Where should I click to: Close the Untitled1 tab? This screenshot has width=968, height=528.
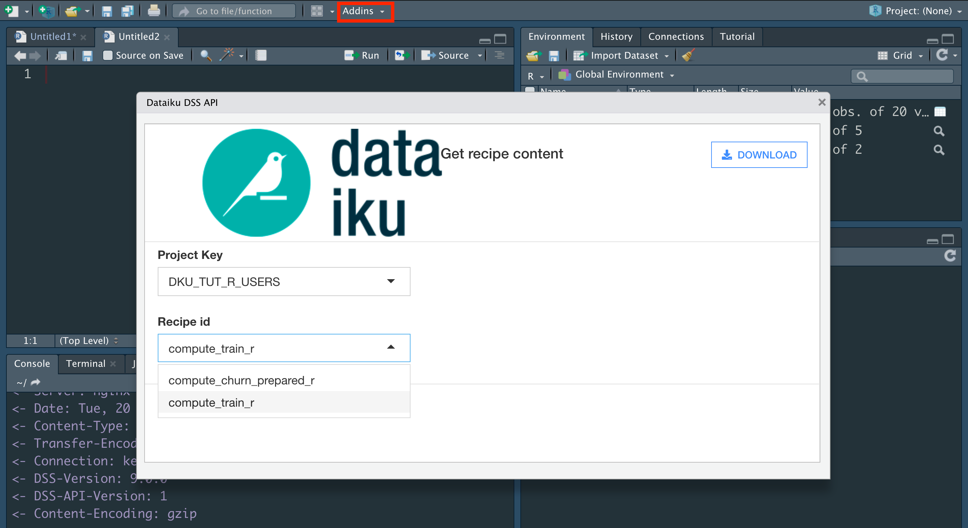[84, 37]
